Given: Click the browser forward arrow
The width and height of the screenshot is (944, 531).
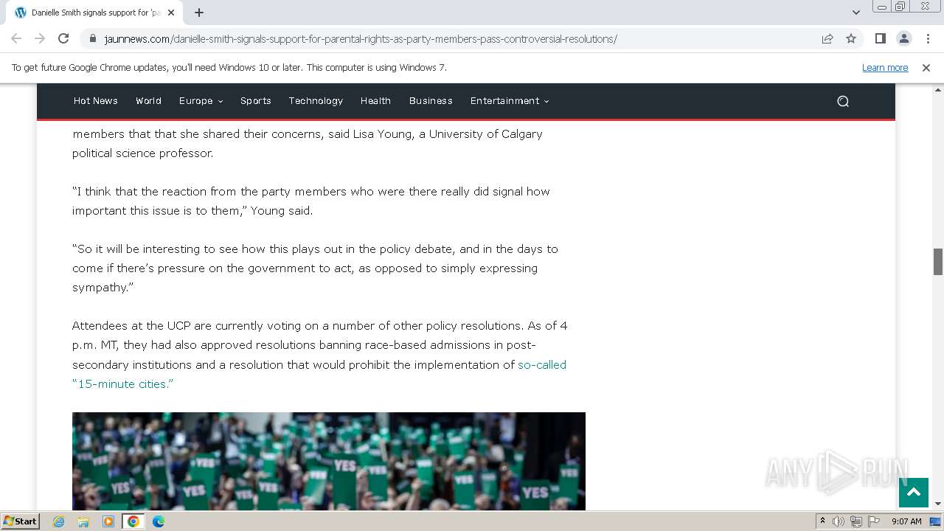Looking at the screenshot, I should tap(40, 38).
